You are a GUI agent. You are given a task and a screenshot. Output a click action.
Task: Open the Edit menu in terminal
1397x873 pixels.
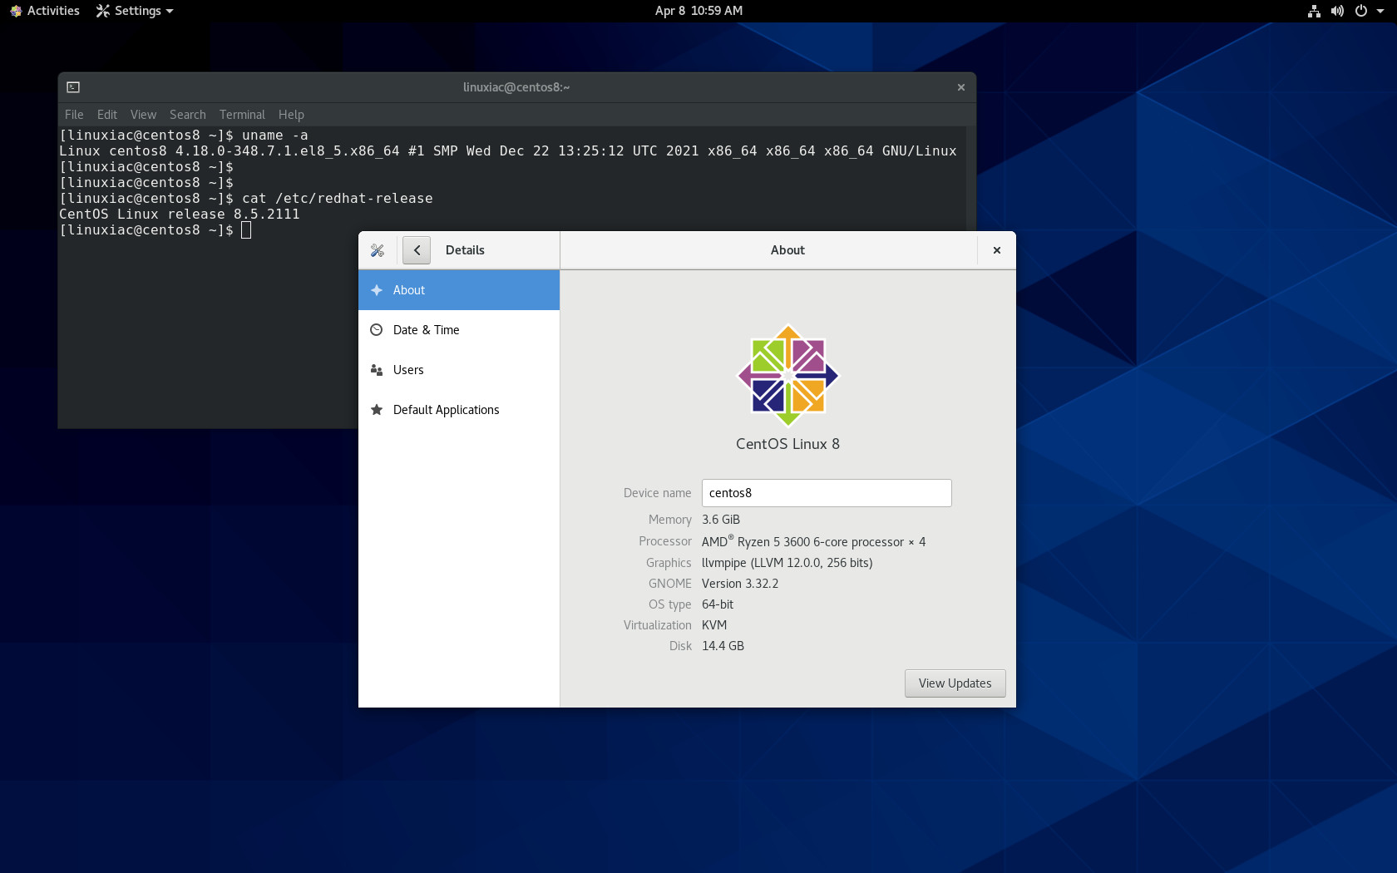click(x=107, y=115)
